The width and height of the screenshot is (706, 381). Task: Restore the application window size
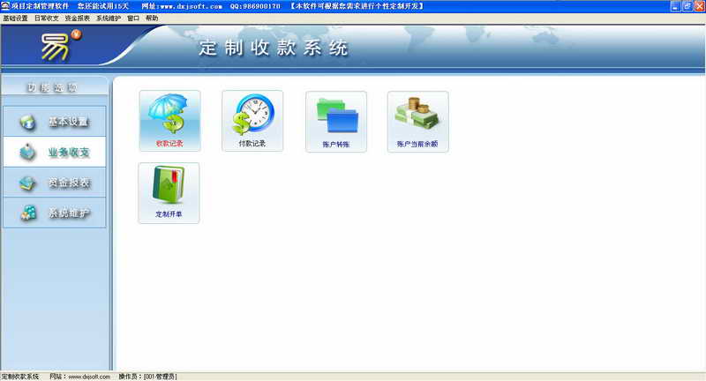pos(687,6)
